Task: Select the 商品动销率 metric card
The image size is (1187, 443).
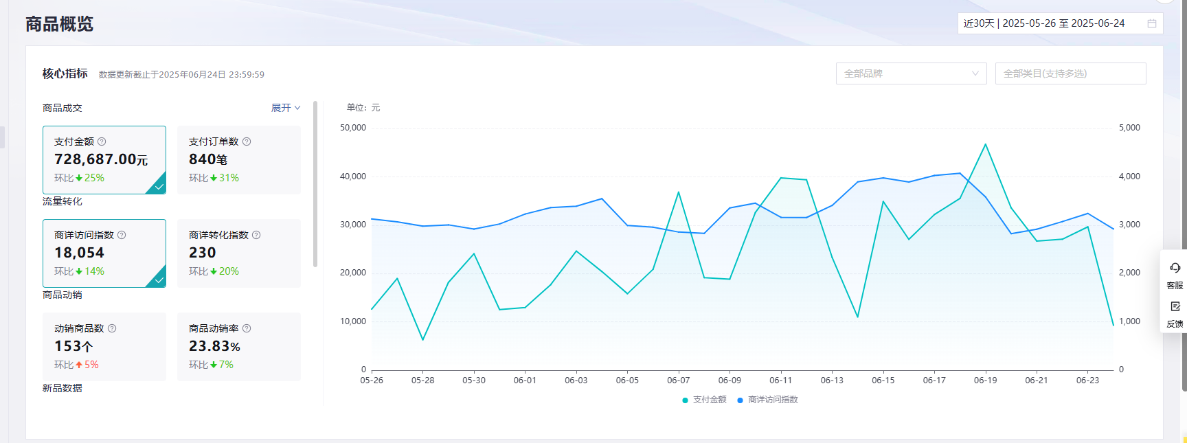Action: (x=238, y=347)
